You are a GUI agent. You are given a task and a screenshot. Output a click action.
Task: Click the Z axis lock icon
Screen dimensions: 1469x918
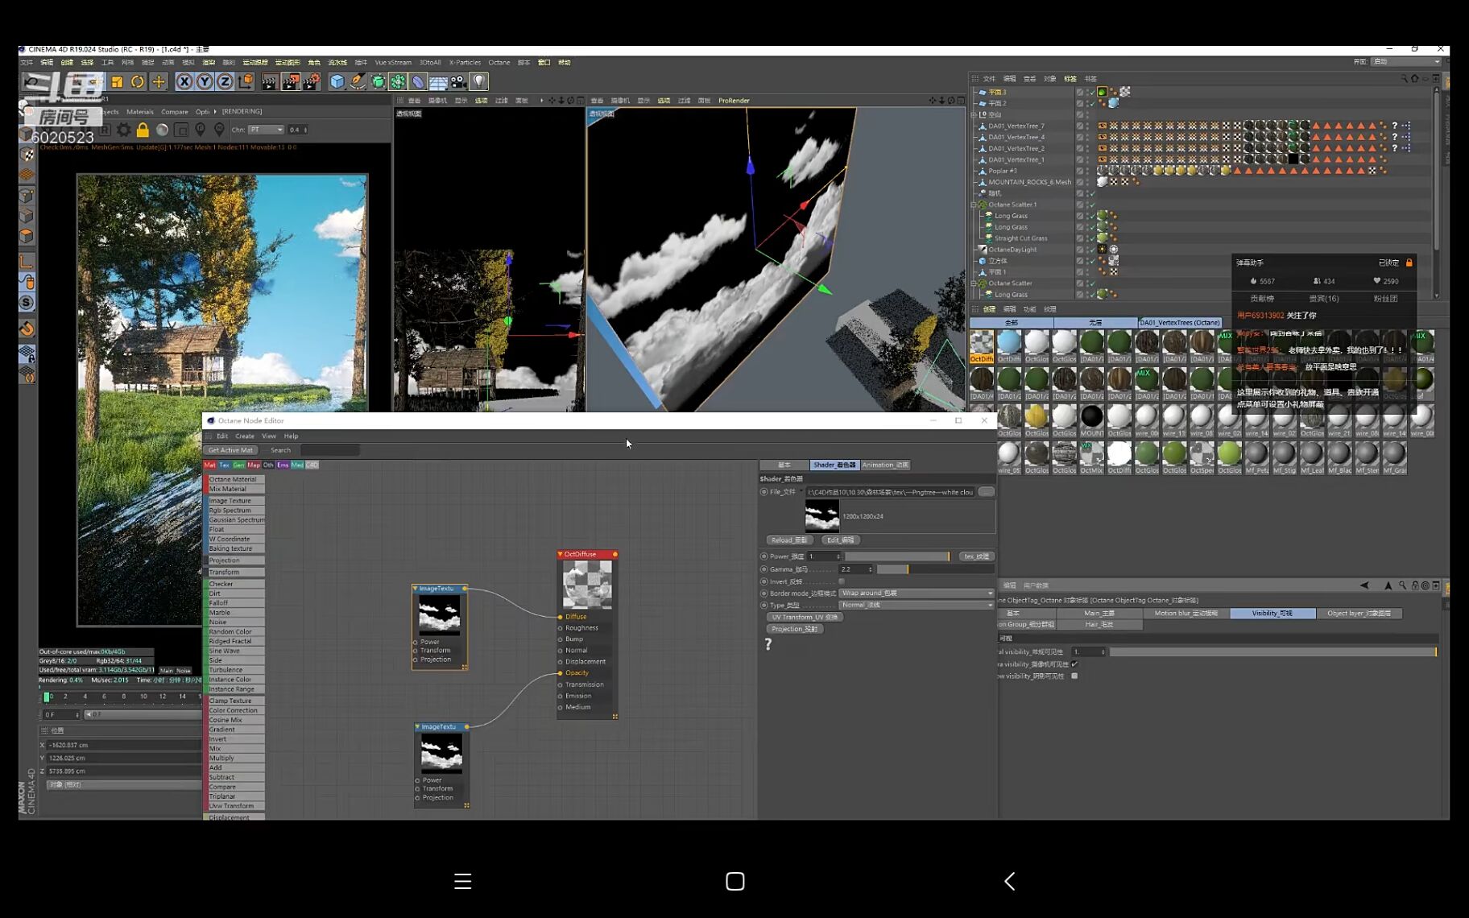(x=225, y=81)
